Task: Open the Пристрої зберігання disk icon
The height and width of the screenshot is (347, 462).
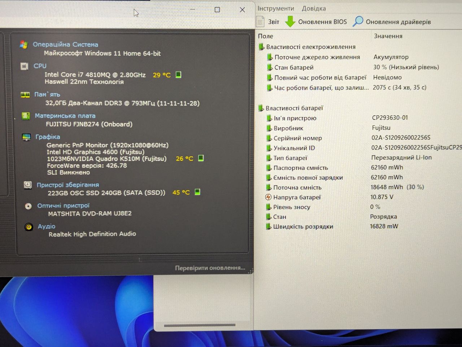Action: pyautogui.click(x=27, y=185)
